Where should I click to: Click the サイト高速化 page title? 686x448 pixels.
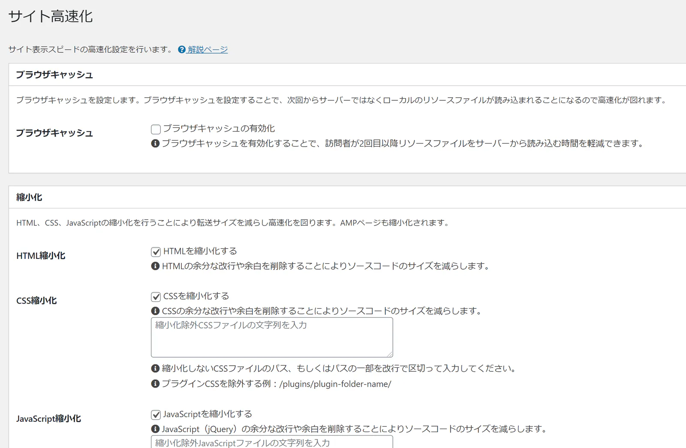click(x=51, y=16)
